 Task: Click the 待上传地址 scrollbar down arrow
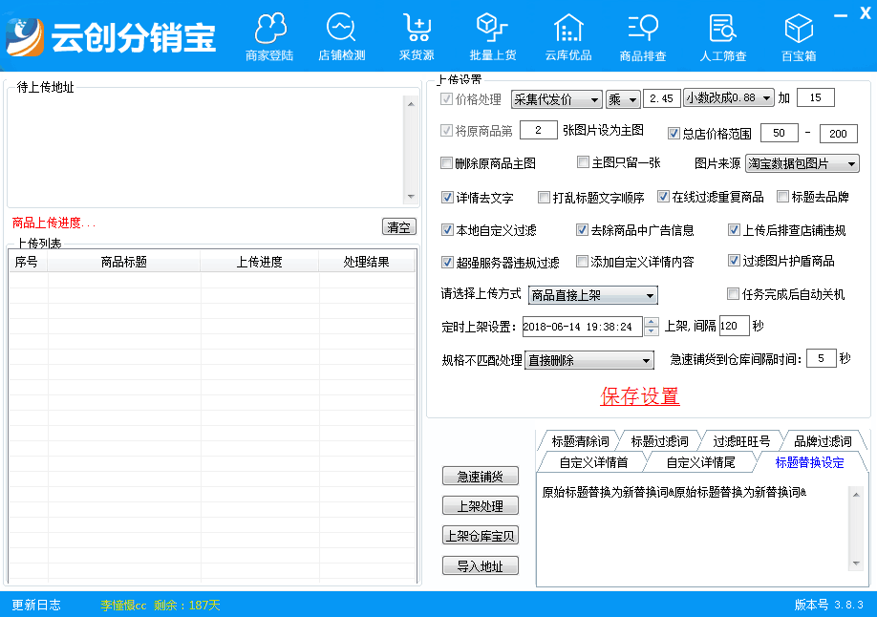[411, 197]
